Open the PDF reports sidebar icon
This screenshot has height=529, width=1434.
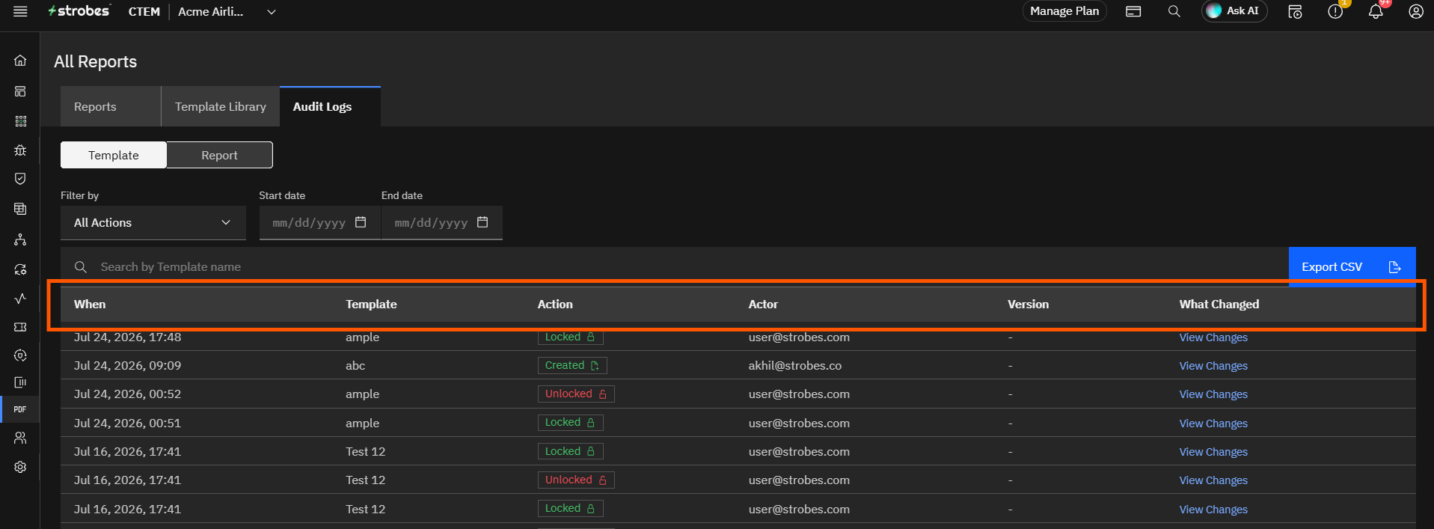pyautogui.click(x=20, y=409)
